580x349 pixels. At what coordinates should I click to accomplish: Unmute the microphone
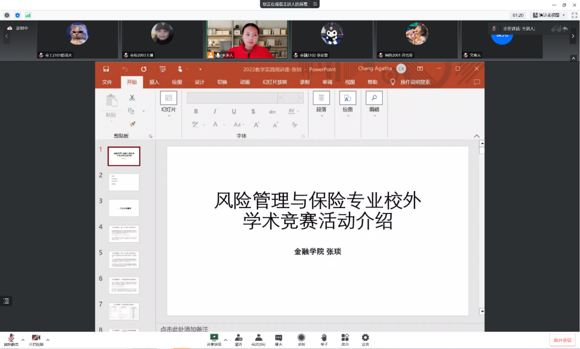coord(11,340)
